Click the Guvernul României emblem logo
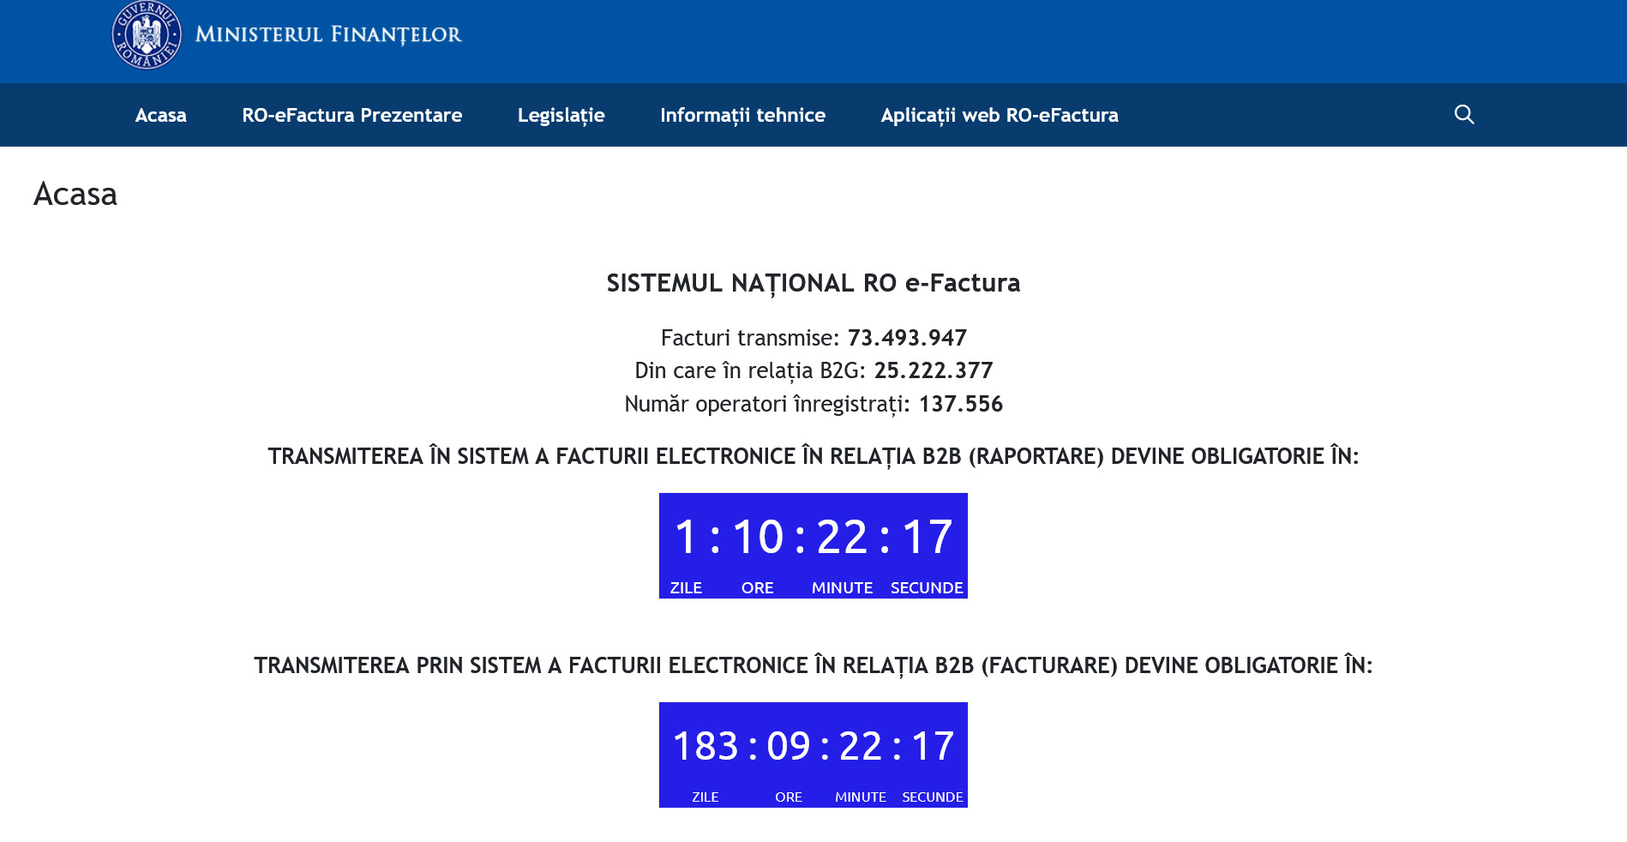The image size is (1627, 842). 147,34
